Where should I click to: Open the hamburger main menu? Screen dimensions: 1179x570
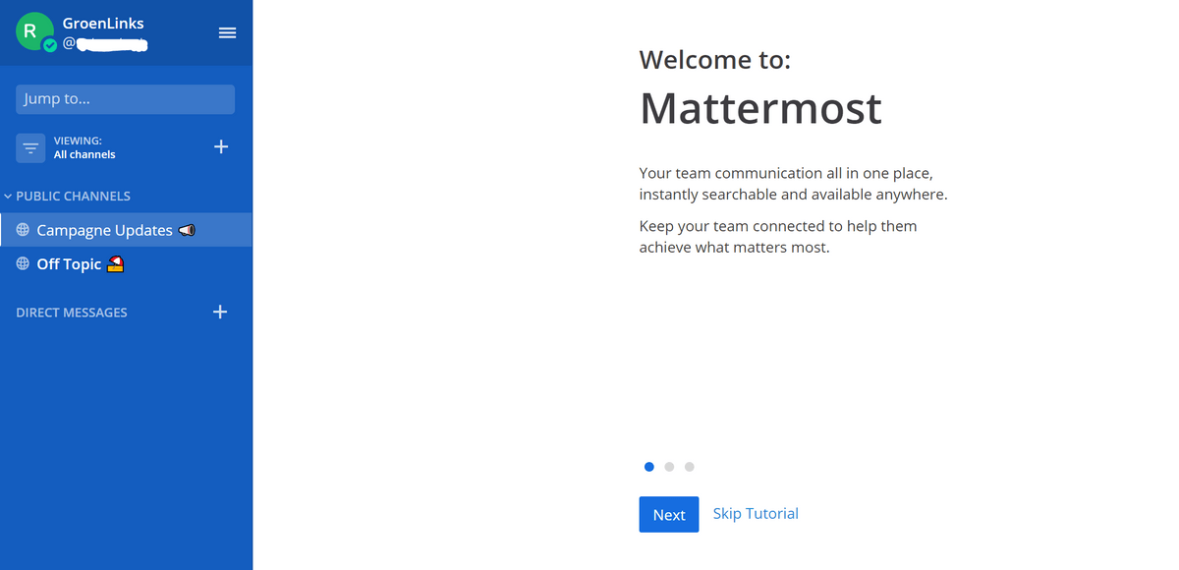227,32
